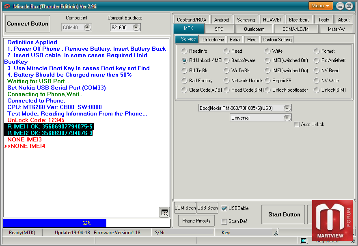Screen dimensions: 358x246
Task: Open the Misc sub-tab
Action: 252,39
